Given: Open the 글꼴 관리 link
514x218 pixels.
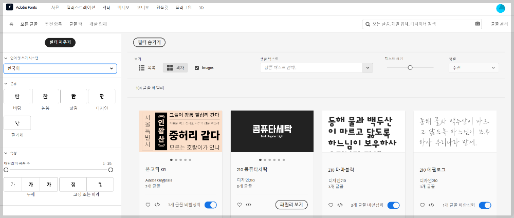Looking at the screenshot, I should coord(500,24).
